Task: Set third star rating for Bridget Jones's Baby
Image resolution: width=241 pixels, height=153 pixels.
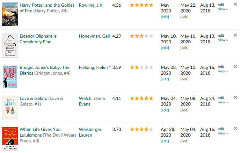Action: point(142,67)
